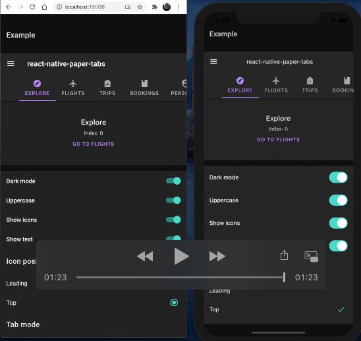Screen dimensions: 361x341
Task: Toggle Show icons switch on phone
Action: tap(338, 223)
